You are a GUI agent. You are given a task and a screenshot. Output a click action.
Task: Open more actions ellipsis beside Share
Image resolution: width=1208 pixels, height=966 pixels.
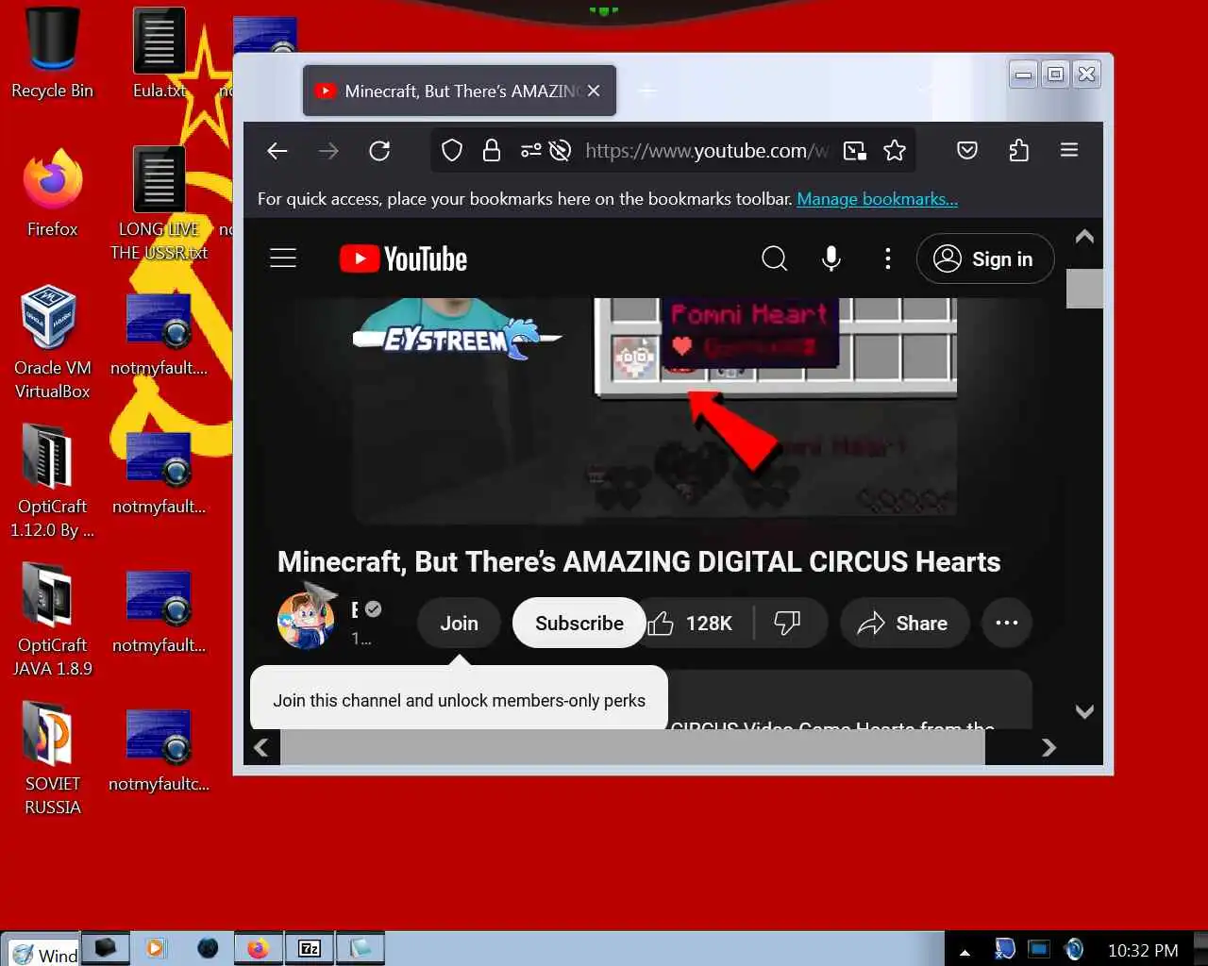(x=1007, y=623)
